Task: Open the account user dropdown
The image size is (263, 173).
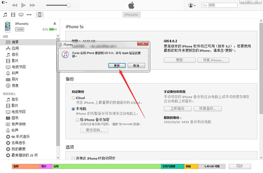Action: coord(192,5)
